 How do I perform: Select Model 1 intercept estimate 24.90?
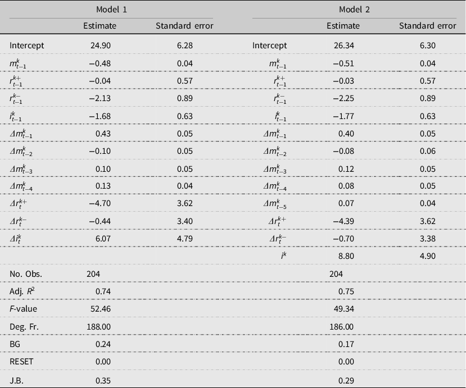click(100, 45)
